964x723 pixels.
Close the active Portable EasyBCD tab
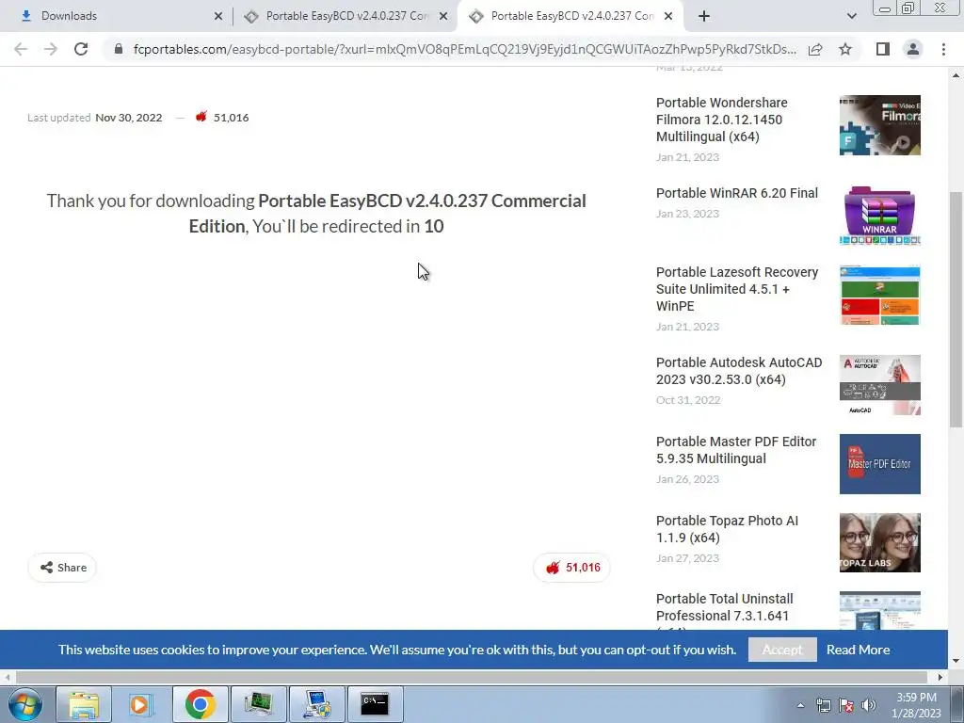(x=668, y=16)
